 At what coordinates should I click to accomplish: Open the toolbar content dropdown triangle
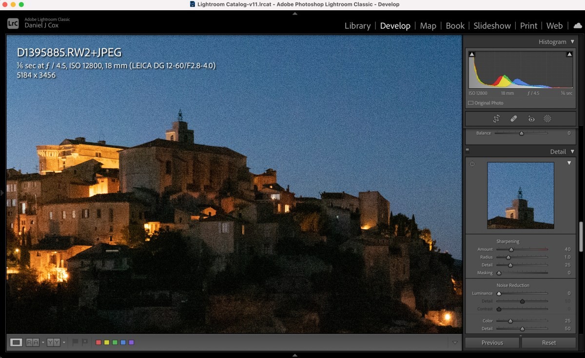455,342
